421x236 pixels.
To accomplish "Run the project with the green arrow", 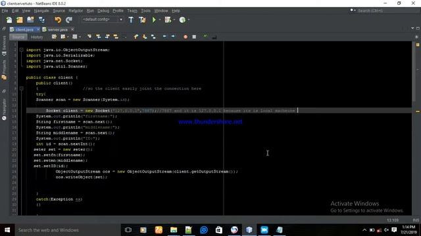I will (x=154, y=20).
